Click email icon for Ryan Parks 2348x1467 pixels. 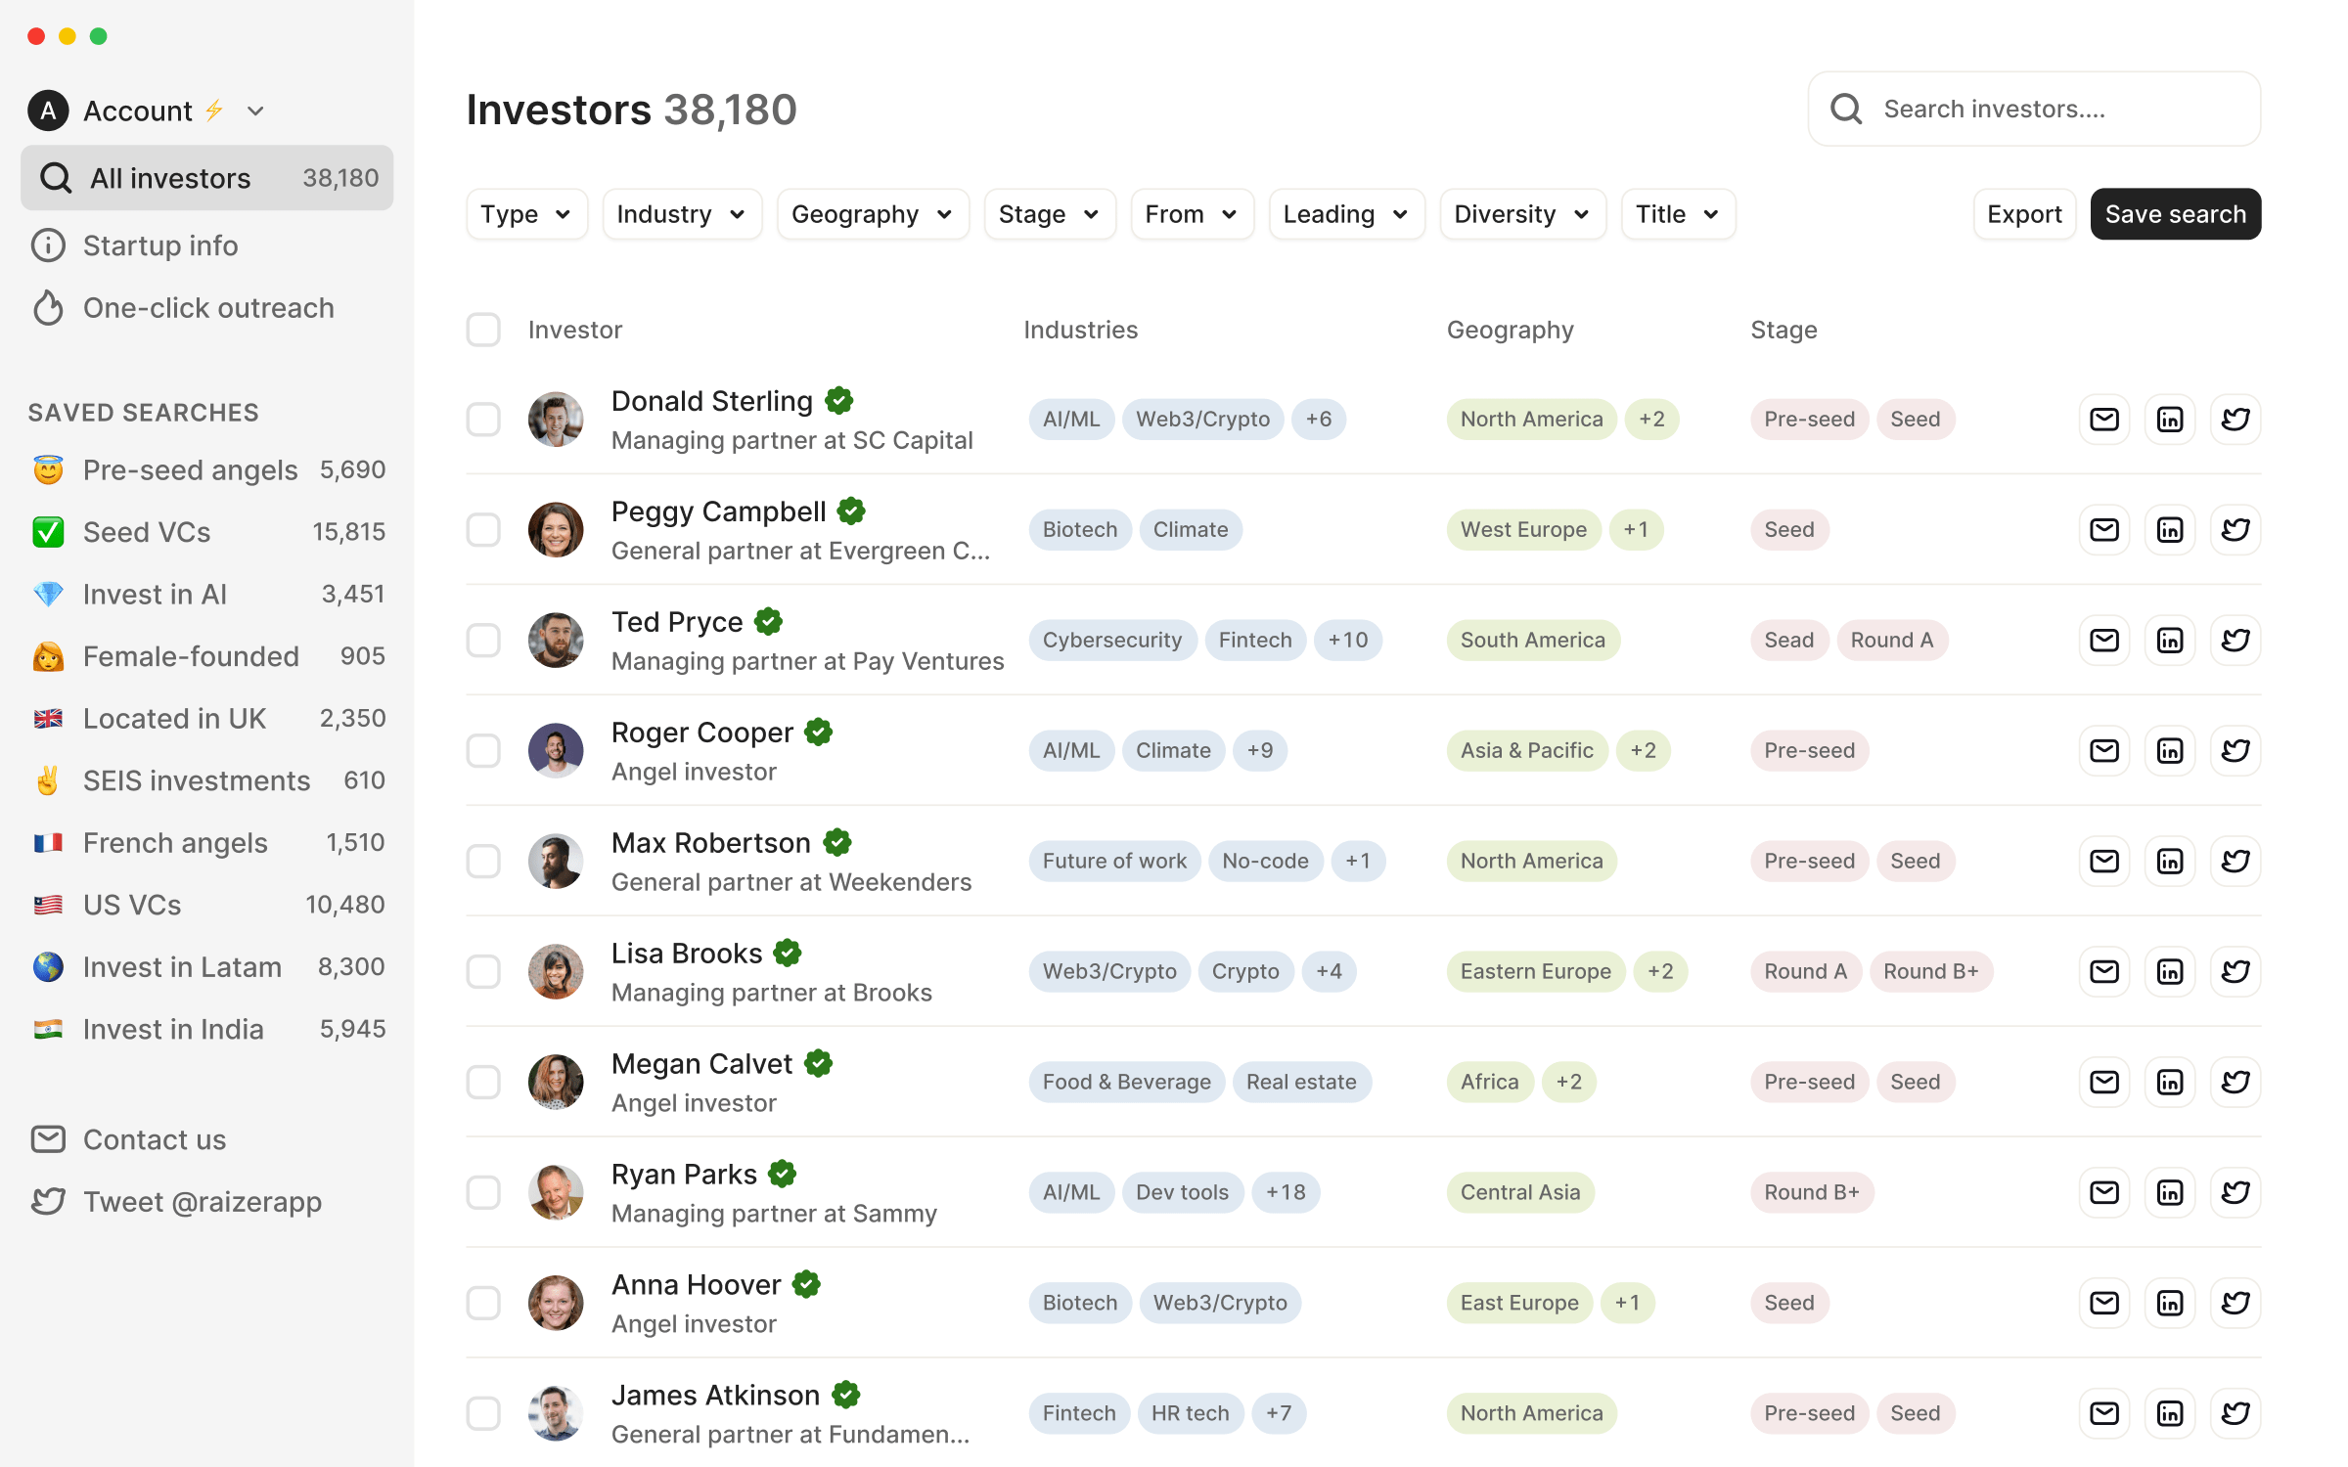pos(2103,1193)
